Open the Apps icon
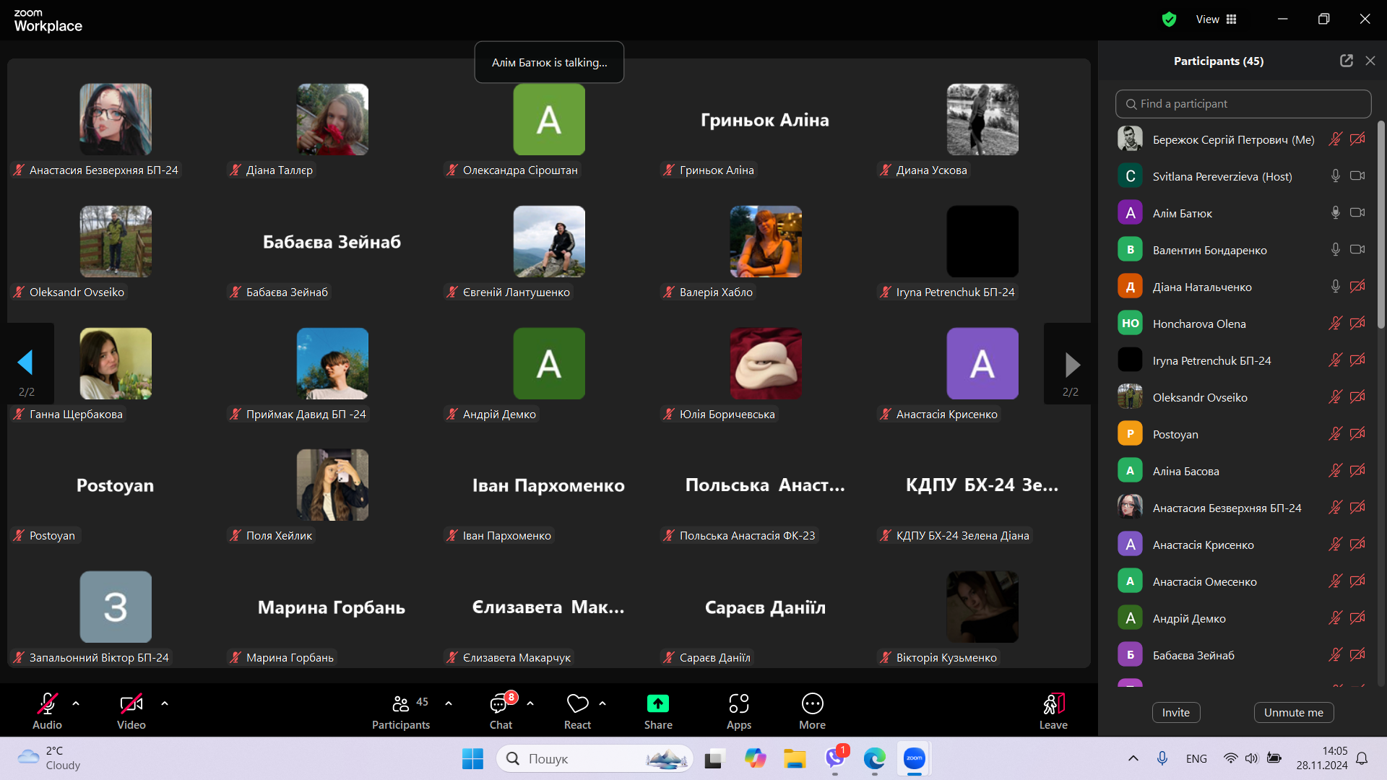 738,704
